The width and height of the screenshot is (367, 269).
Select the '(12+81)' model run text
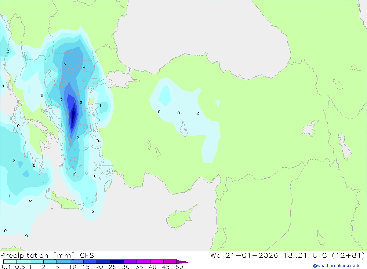348,255
